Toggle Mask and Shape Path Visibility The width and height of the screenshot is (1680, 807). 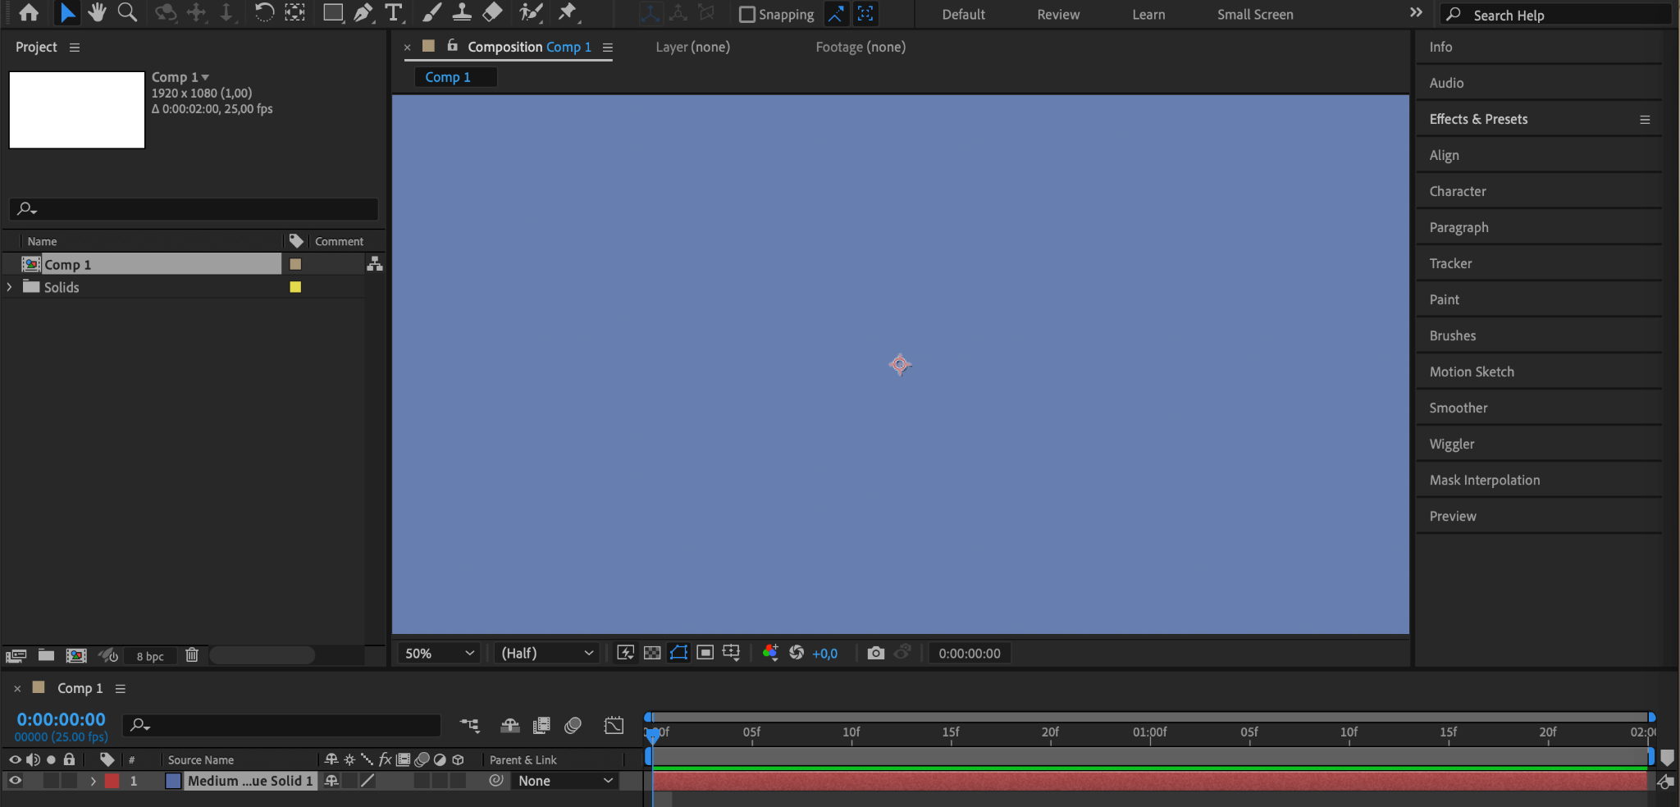click(x=678, y=653)
